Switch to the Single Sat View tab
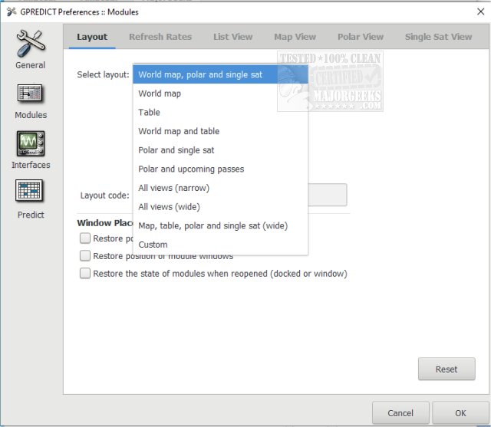Screen dimensions: 491x427 [438, 37]
